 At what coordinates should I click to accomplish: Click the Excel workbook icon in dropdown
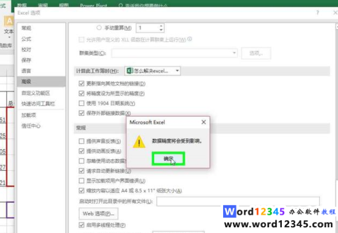(129, 70)
